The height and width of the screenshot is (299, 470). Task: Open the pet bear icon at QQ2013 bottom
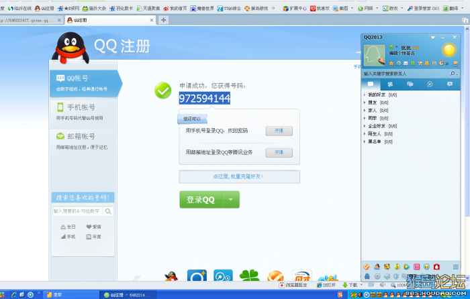(387, 267)
